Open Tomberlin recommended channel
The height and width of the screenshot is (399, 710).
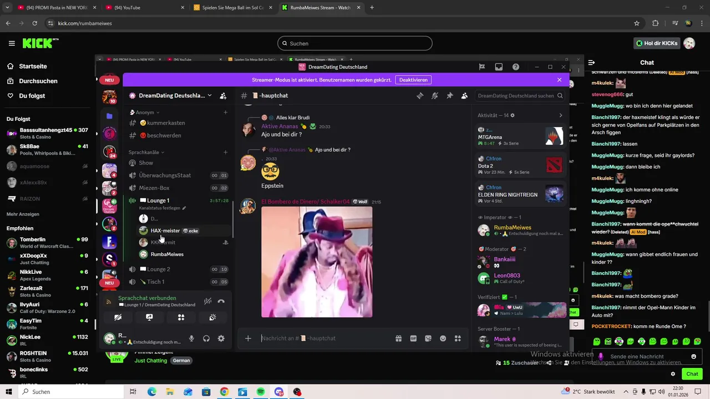click(x=46, y=243)
